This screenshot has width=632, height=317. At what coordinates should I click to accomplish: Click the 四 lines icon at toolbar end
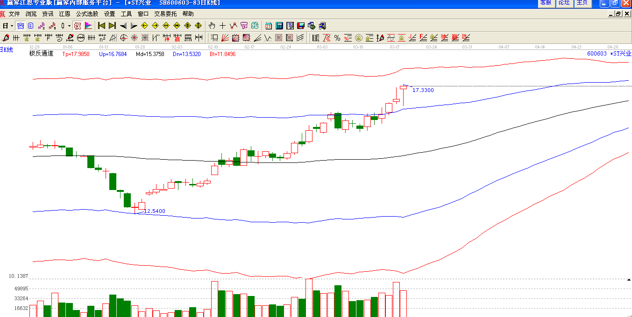click(466, 38)
